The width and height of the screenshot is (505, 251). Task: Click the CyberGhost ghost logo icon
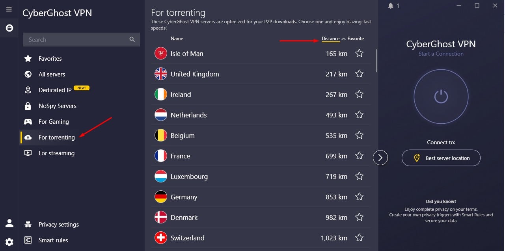9,28
